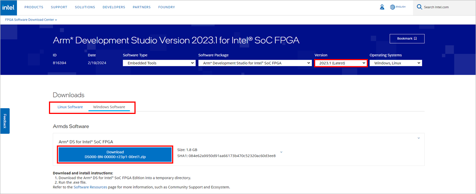Screen dimensions: 476x194
Task: Click the Intel logo
Action: point(8,7)
